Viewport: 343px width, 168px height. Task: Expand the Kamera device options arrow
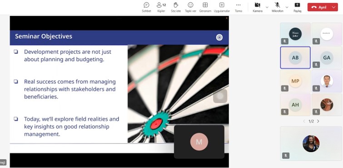[x=267, y=7]
